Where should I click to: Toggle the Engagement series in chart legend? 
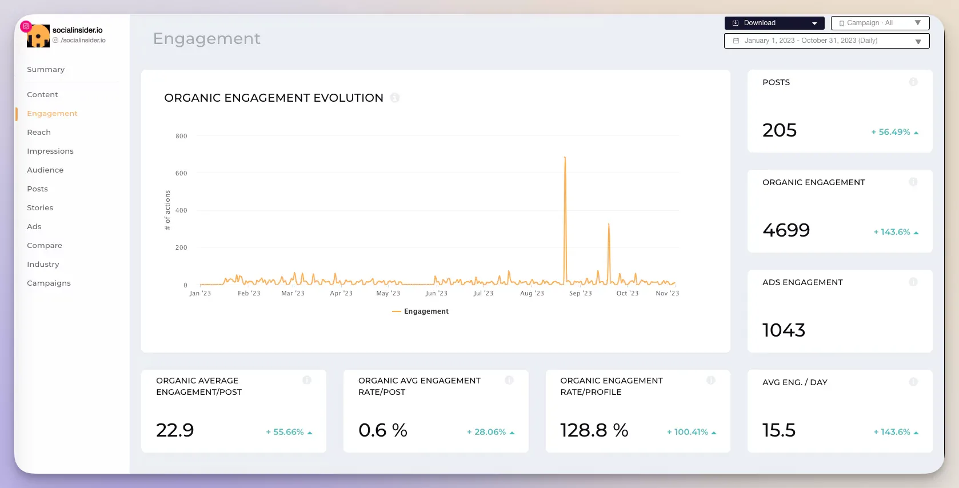coord(420,311)
